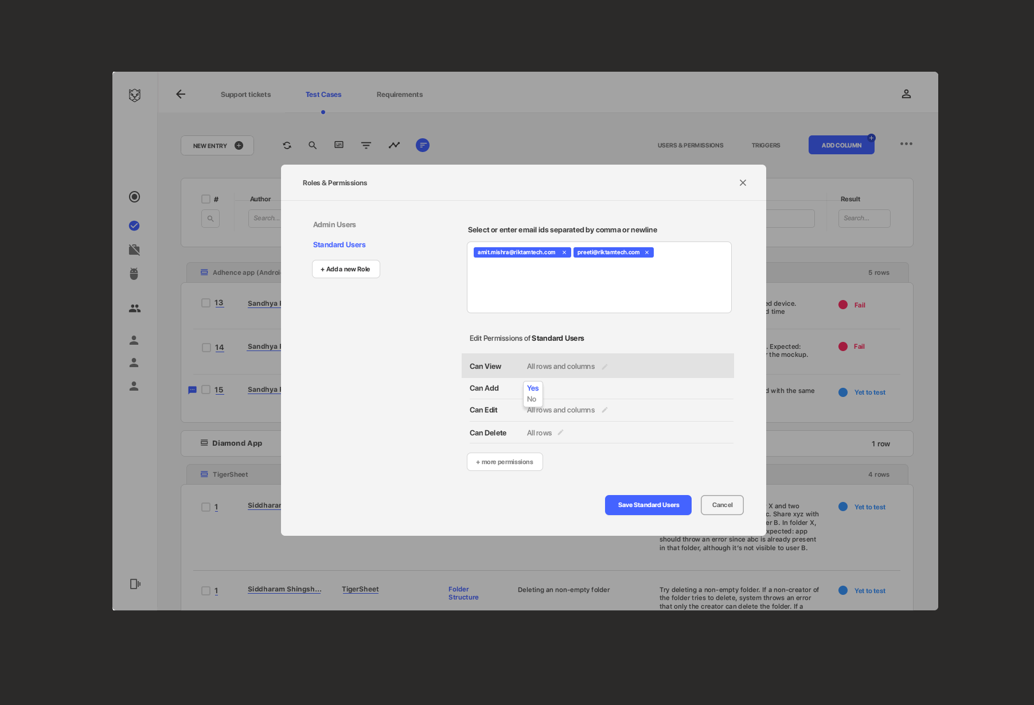Viewport: 1034px width, 705px height.
Task: Open Folder Structure link
Action: [x=463, y=593]
